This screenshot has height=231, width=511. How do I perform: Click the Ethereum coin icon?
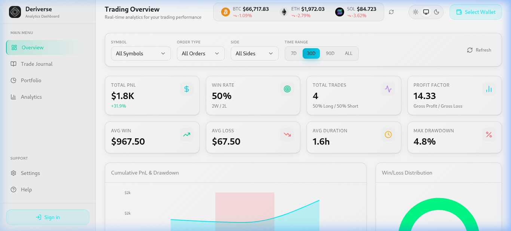point(284,12)
